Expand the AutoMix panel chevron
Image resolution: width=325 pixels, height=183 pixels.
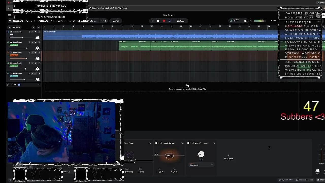click(39, 85)
